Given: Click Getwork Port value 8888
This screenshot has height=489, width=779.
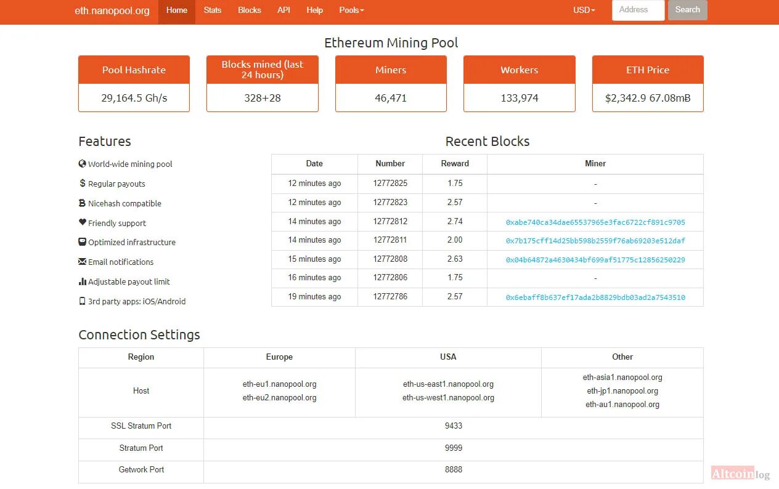Looking at the screenshot, I should pyautogui.click(x=454, y=469).
